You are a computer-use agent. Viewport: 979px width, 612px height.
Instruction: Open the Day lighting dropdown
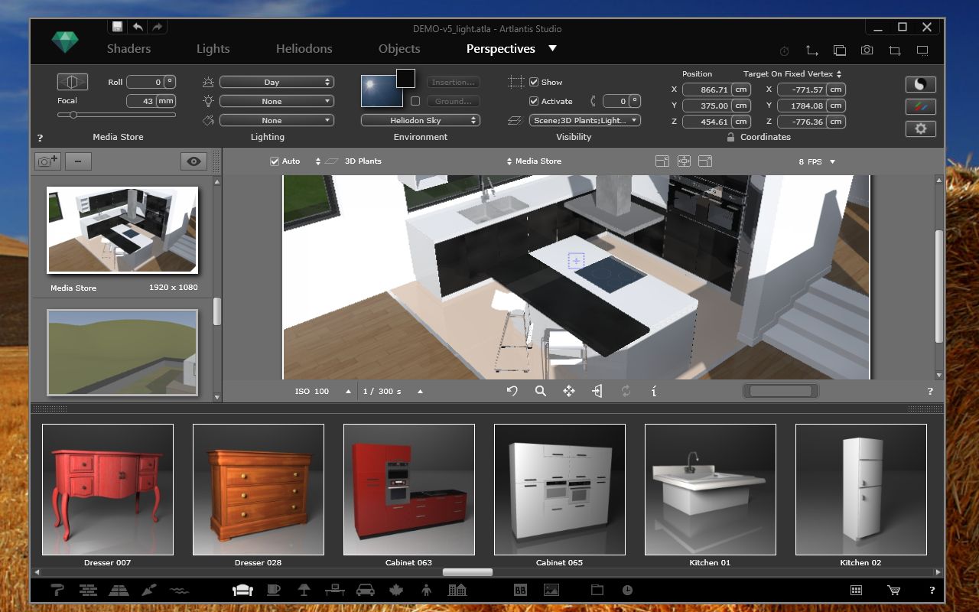[276, 82]
